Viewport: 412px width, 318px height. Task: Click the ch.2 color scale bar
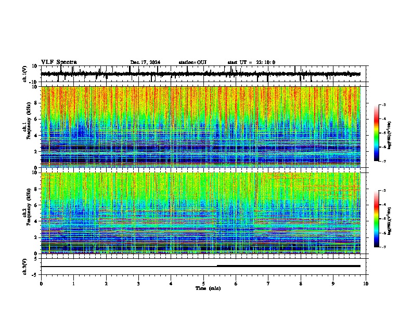377,219
